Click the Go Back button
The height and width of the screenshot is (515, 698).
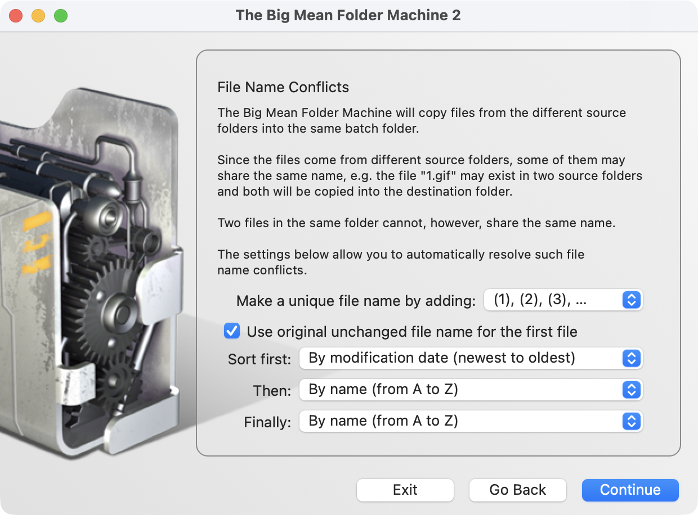tap(517, 490)
